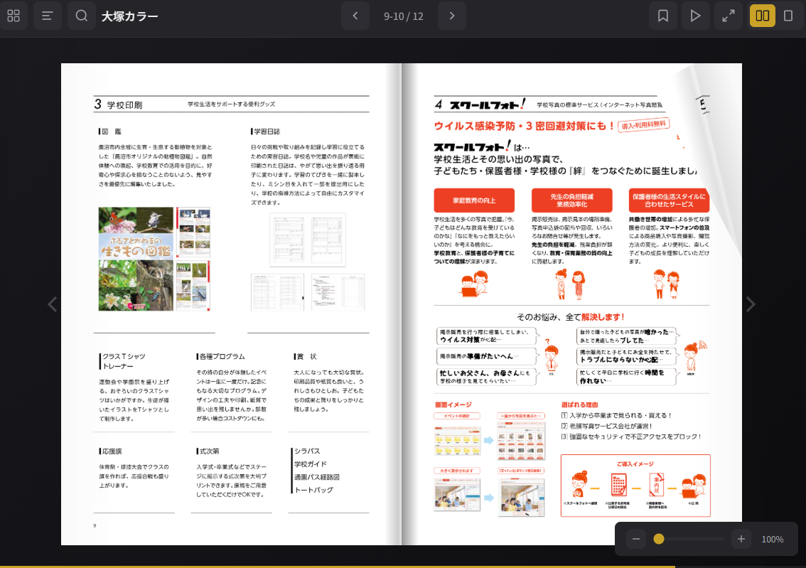Switch to single-page view mode
Image resolution: width=806 pixels, height=568 pixels.
tap(789, 15)
